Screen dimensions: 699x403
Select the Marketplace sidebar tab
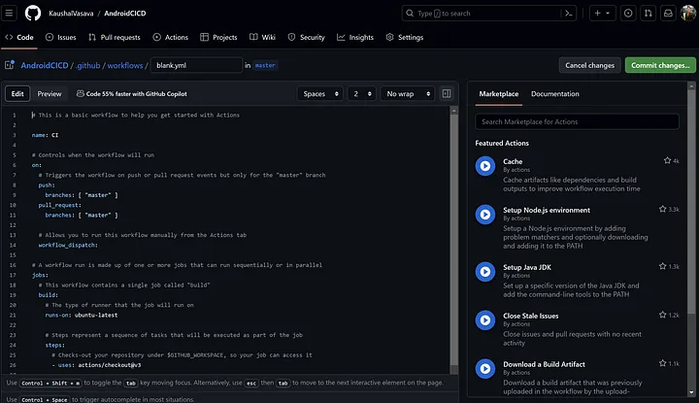(499, 93)
